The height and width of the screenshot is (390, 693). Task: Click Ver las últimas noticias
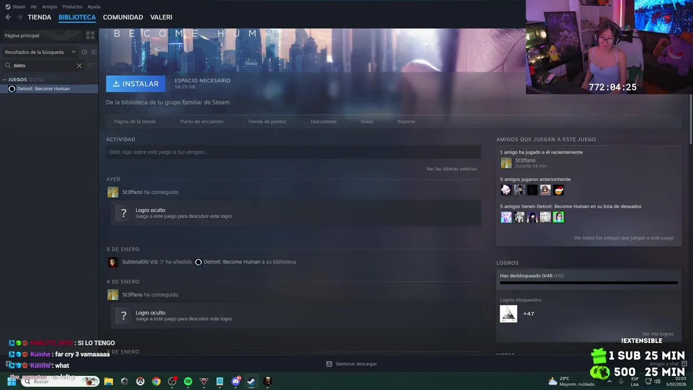pos(452,169)
